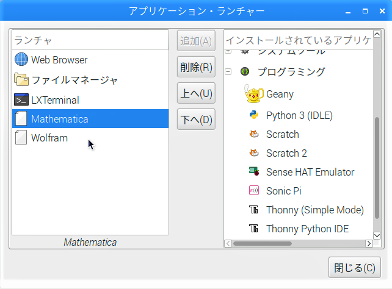Select Thonny Python IDE entry
392x289 pixels.
[x=308, y=229]
